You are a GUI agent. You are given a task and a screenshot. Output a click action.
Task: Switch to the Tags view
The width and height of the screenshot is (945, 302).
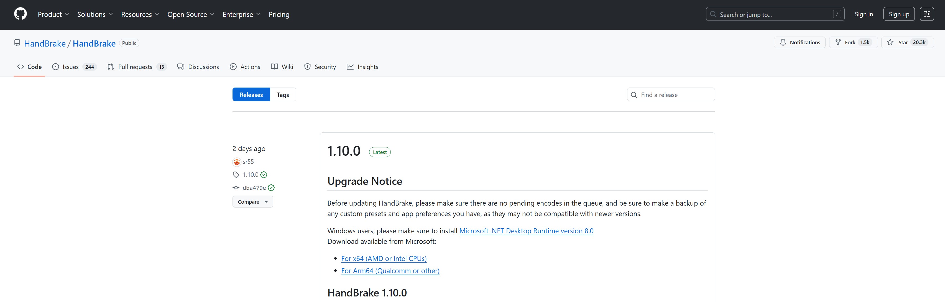[x=283, y=95]
